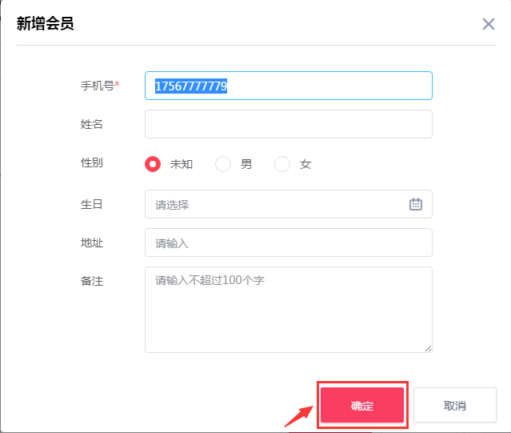Click the 姓名 field label

coord(91,124)
